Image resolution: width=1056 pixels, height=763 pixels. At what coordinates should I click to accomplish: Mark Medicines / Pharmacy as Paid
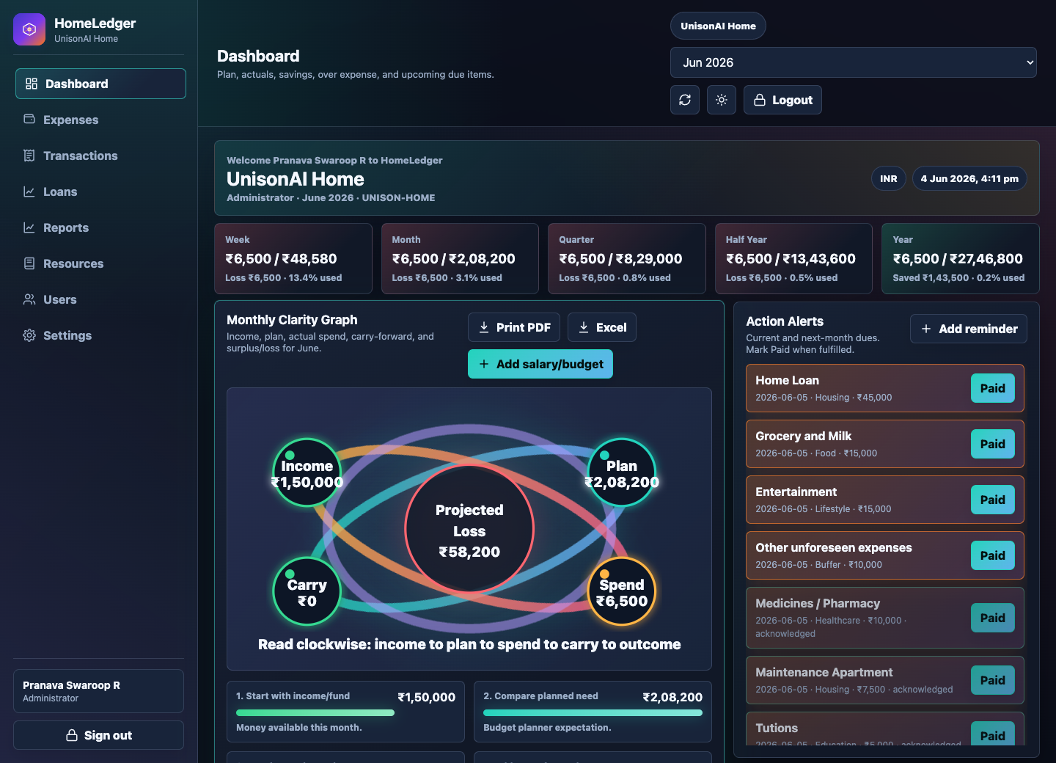[x=993, y=618]
